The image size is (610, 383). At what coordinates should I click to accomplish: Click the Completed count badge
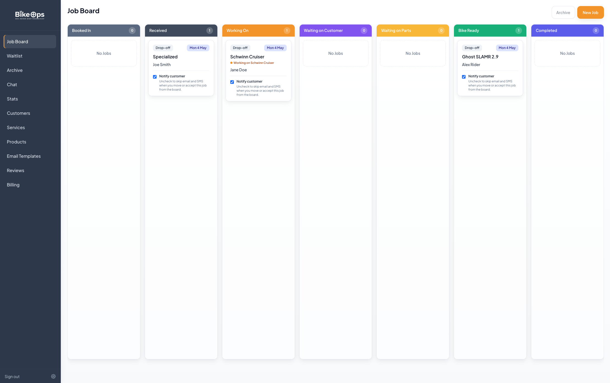tap(596, 31)
